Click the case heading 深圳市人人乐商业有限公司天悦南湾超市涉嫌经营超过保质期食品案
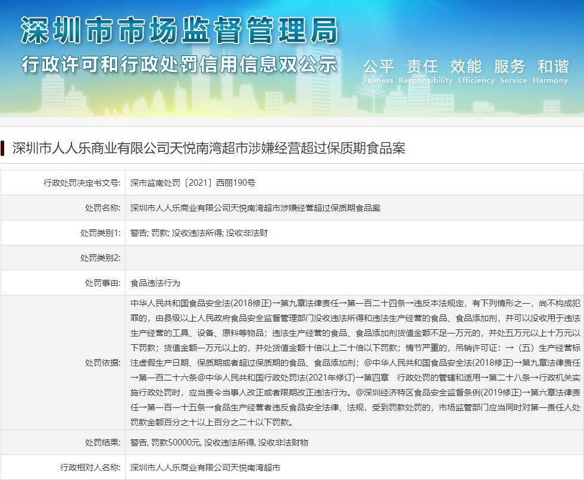Viewport: 584px width, 480px height. (x=208, y=148)
